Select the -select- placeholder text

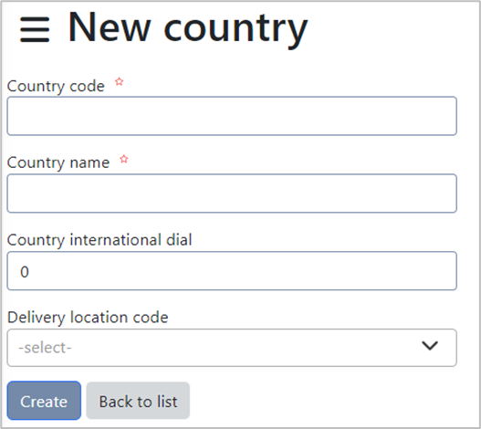tap(45, 348)
